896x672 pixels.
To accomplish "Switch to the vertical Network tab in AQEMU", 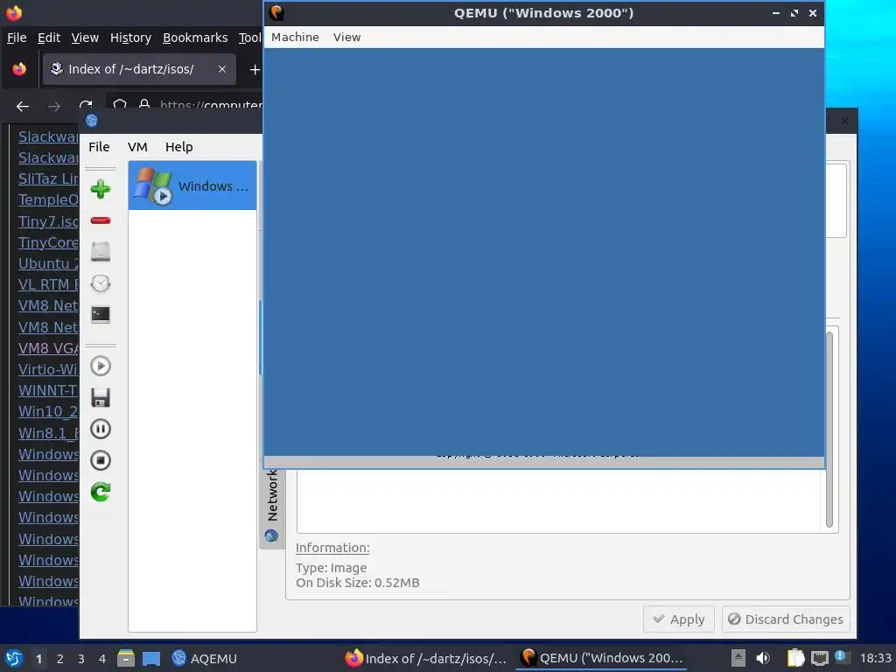I will [x=272, y=505].
